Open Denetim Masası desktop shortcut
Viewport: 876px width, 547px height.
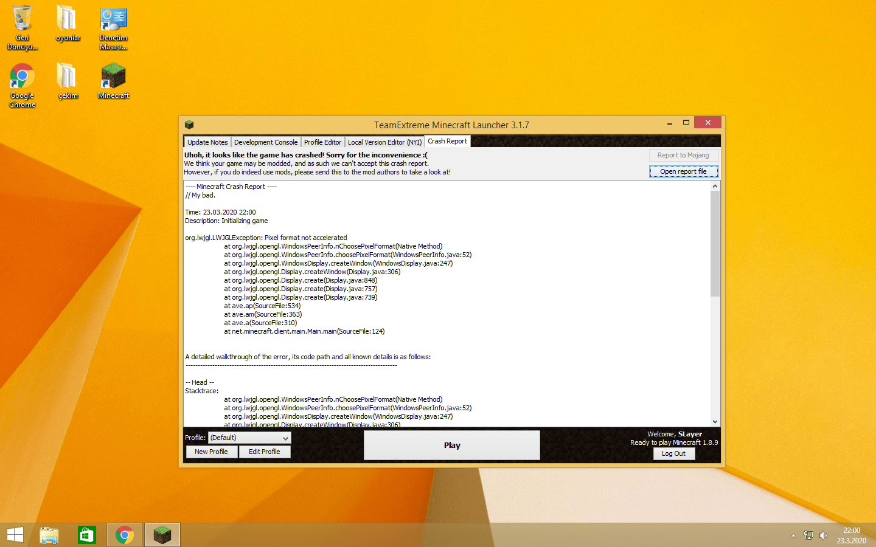(113, 28)
